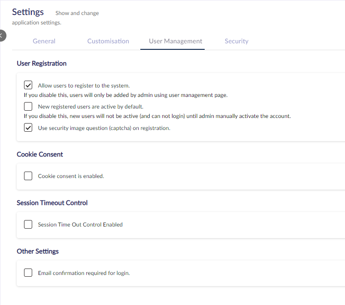Select the User Management tab

coord(176,41)
